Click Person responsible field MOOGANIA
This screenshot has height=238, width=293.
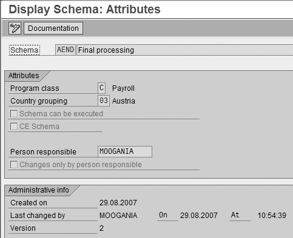125,151
